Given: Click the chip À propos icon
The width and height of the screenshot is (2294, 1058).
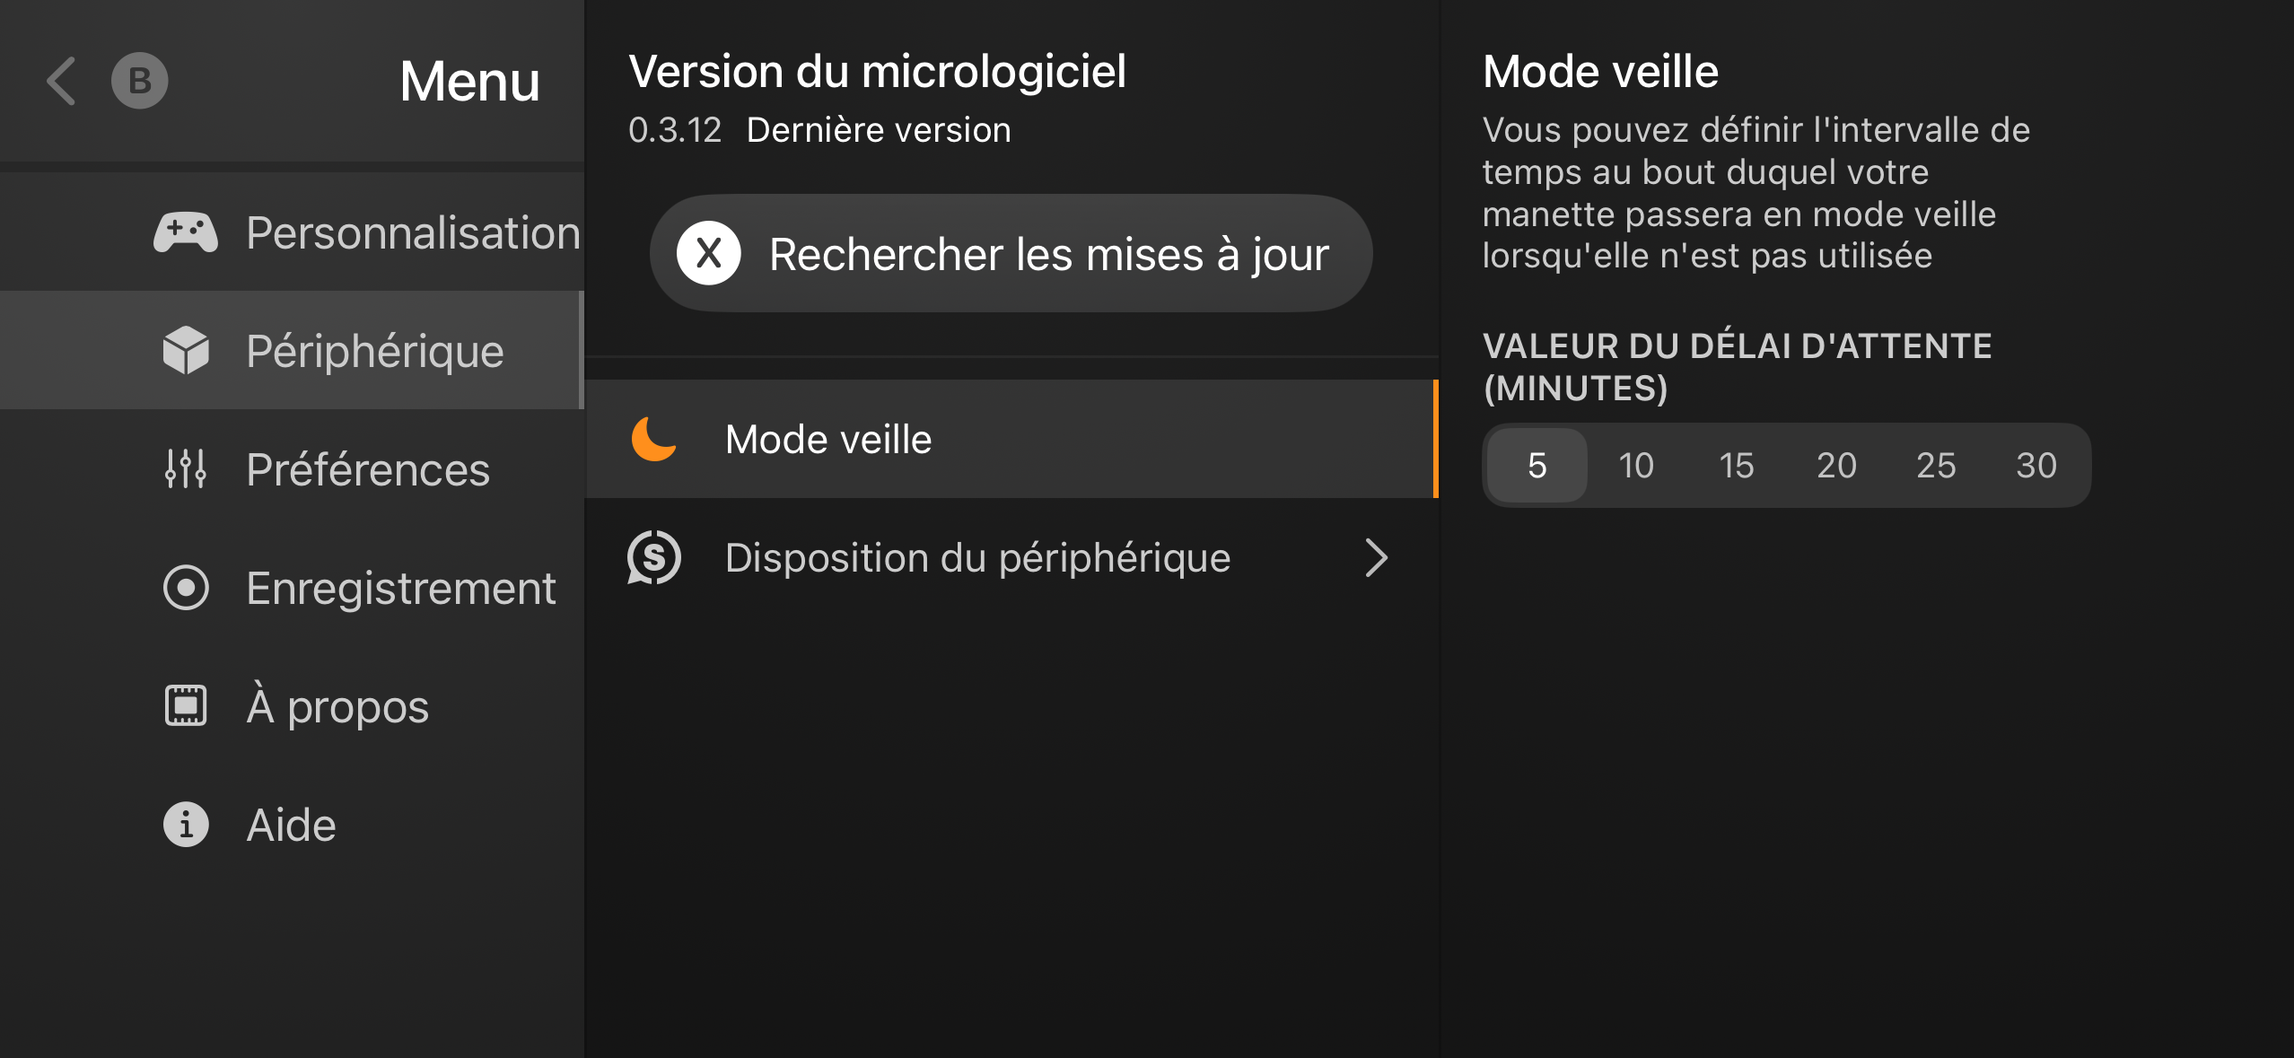Looking at the screenshot, I should [186, 705].
